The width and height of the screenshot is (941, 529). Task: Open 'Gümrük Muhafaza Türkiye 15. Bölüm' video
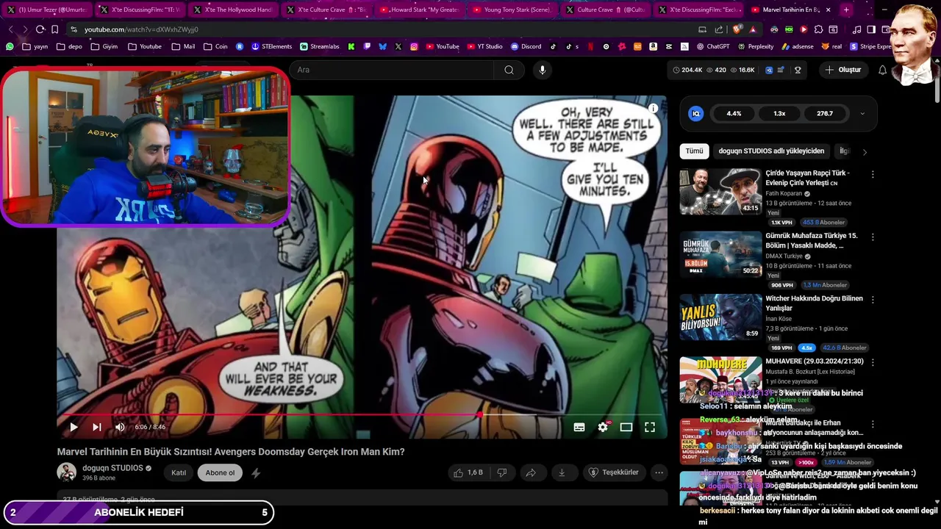coord(720,254)
